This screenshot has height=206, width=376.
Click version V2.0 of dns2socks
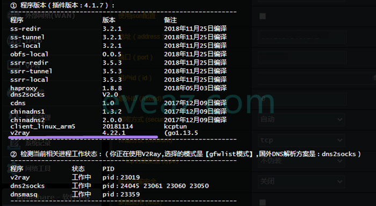point(110,95)
